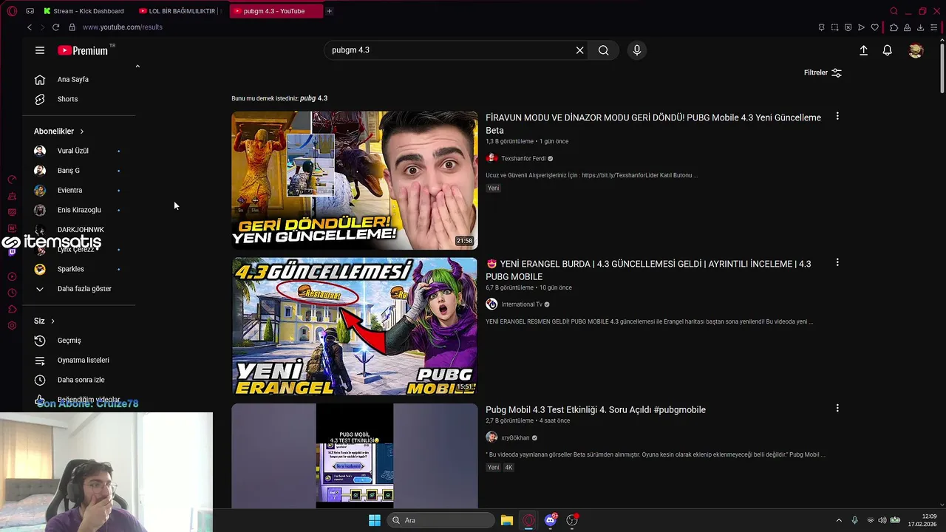Viewport: 946px width, 532px height.
Task: Start voice search with the microphone
Action: click(637, 50)
